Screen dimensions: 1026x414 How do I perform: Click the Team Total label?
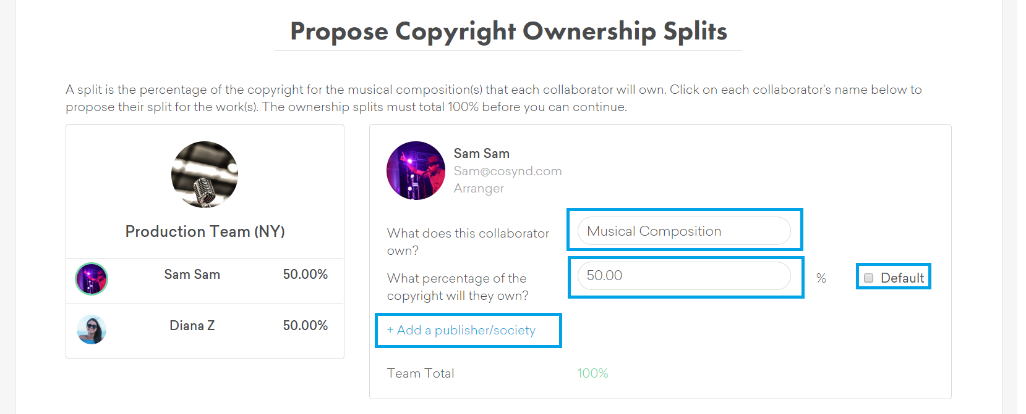coord(421,373)
